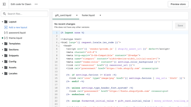Place cursor on the doctype html line

pyautogui.click(x=71, y=39)
